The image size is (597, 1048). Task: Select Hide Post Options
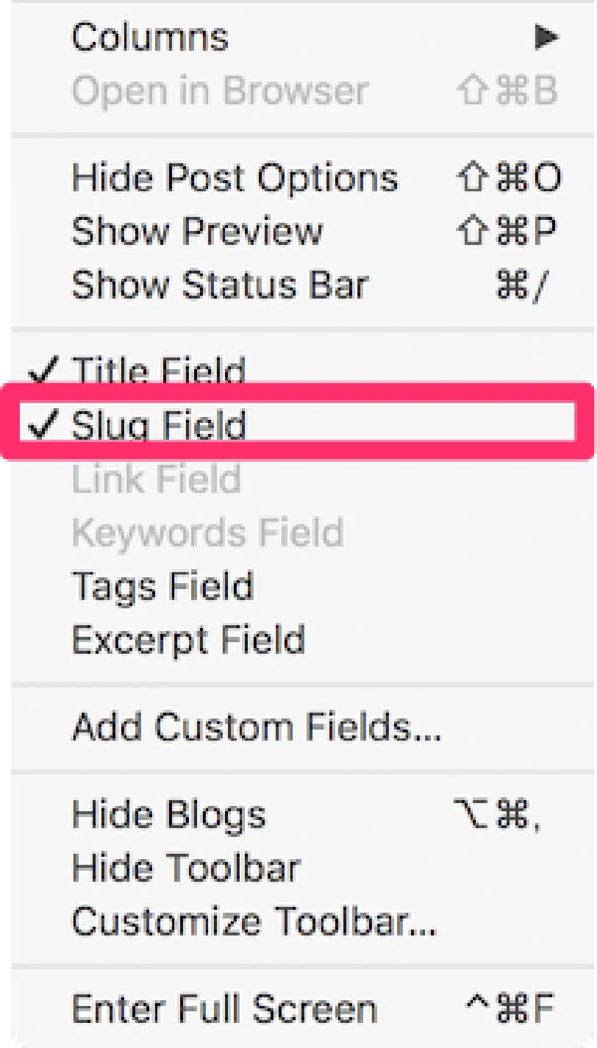234,177
